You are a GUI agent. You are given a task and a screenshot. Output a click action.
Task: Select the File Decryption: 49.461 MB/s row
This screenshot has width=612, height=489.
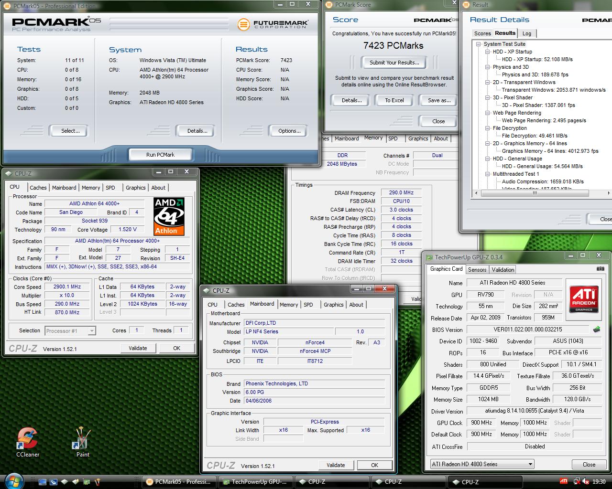(x=535, y=136)
